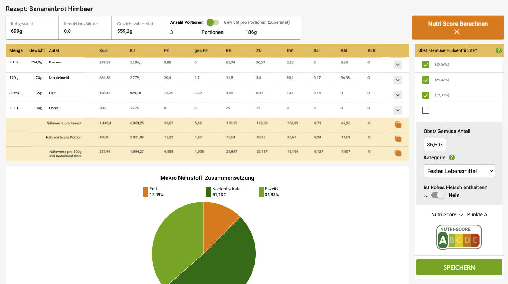Image resolution: width=508 pixels, height=284 pixels.
Task: Expand the Banane ingredient row
Action: click(397, 65)
